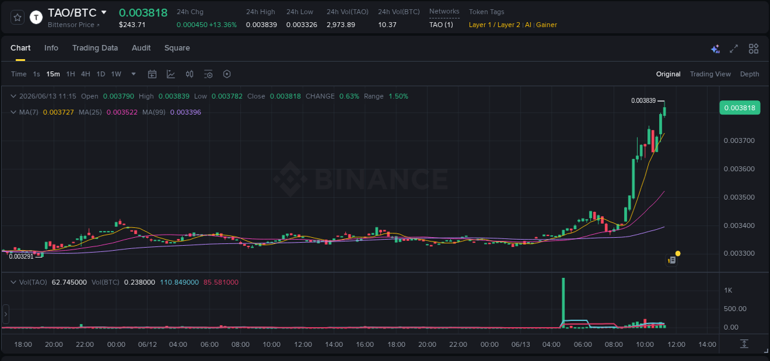Click the 06/13 date on time axis

tap(521, 344)
